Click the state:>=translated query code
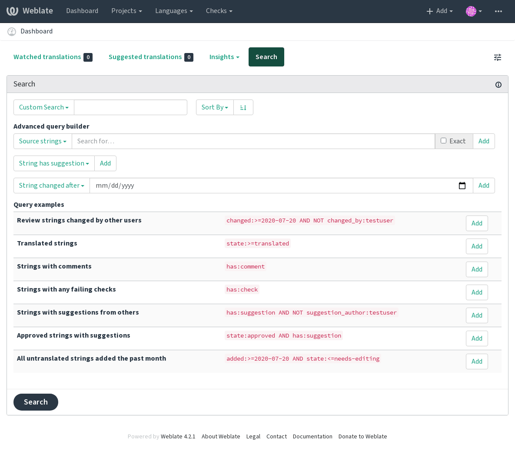The image size is (515, 451). click(x=258, y=244)
